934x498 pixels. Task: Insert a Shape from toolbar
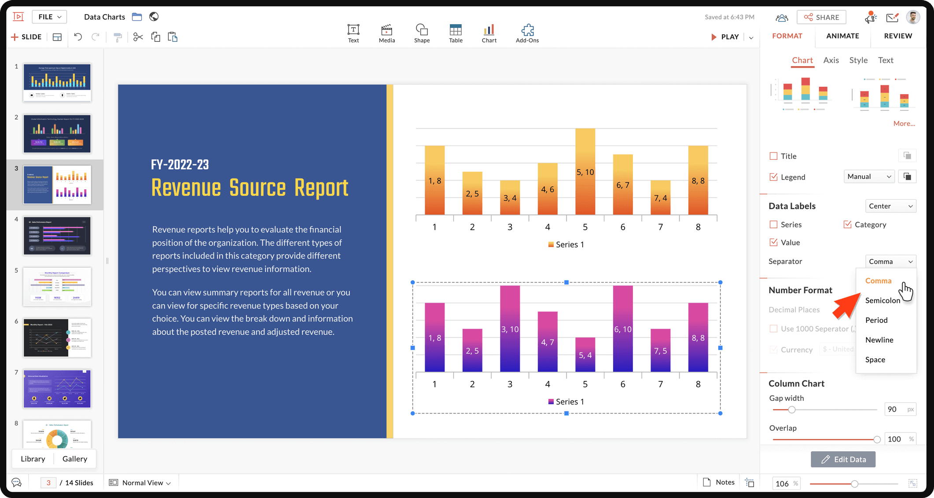coord(421,33)
